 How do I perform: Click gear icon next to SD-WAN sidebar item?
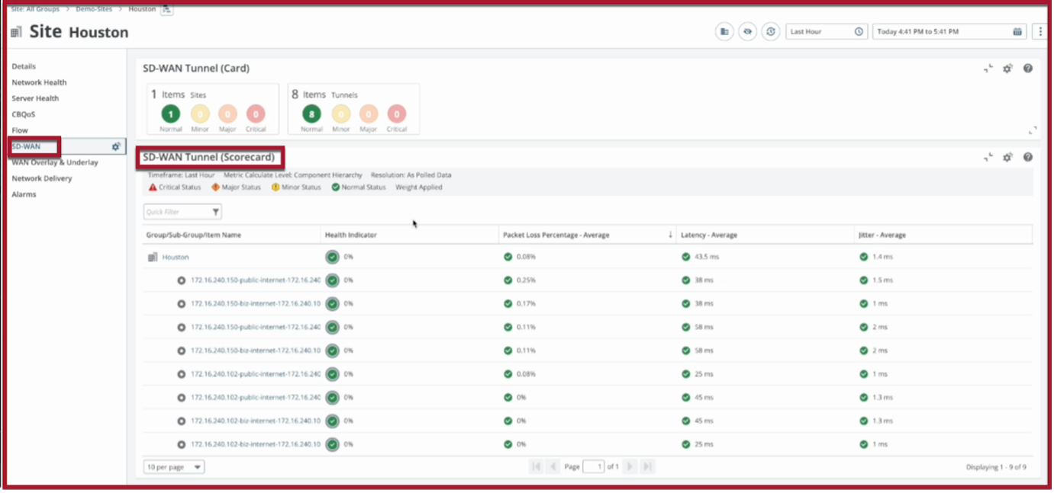(x=116, y=146)
